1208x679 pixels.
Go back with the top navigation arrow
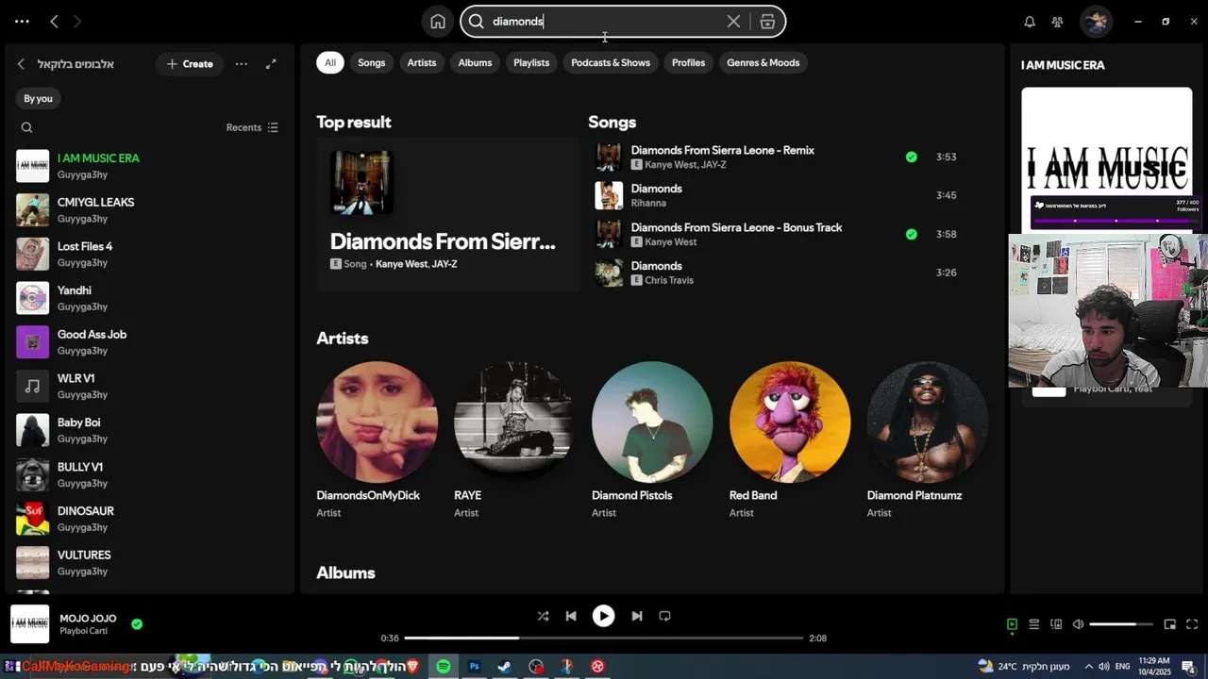pos(54,21)
